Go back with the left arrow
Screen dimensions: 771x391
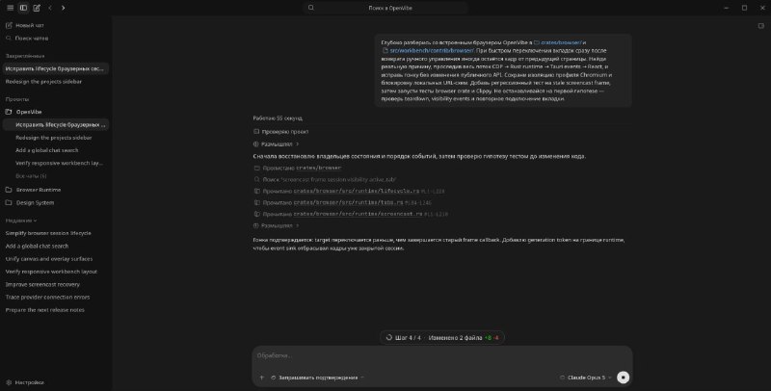(x=50, y=8)
